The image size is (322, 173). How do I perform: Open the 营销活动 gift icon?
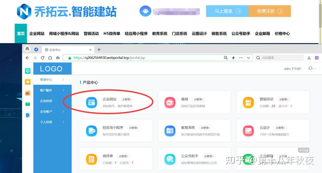click(248, 102)
